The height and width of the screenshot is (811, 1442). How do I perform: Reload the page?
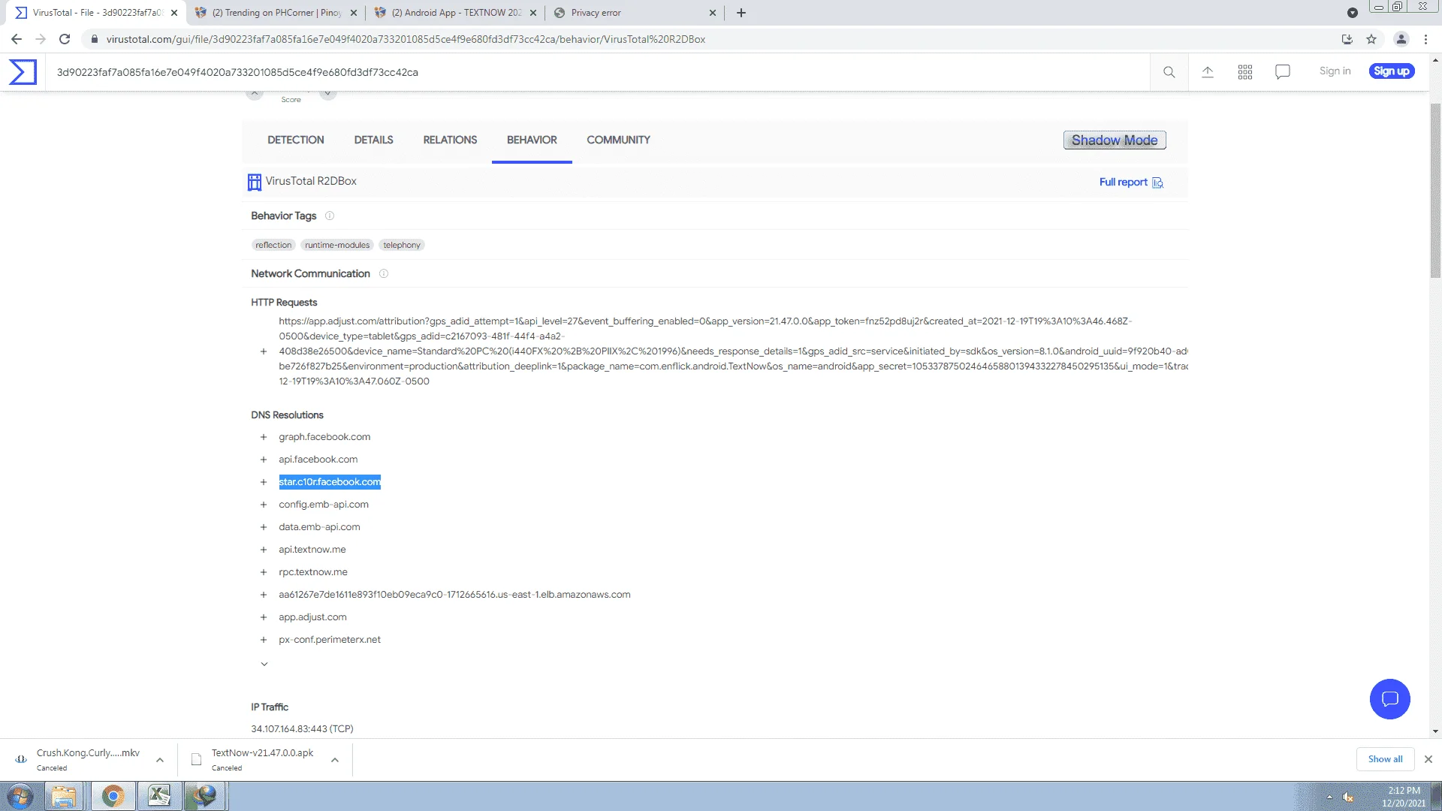[65, 39]
